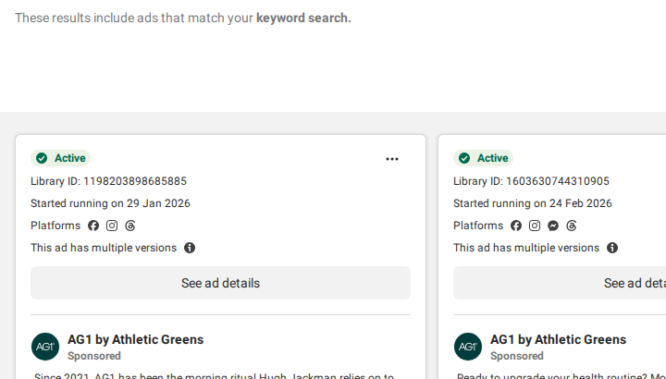Click Threads platform icon on 24 Feb ad
This screenshot has height=379, width=666.
click(572, 226)
